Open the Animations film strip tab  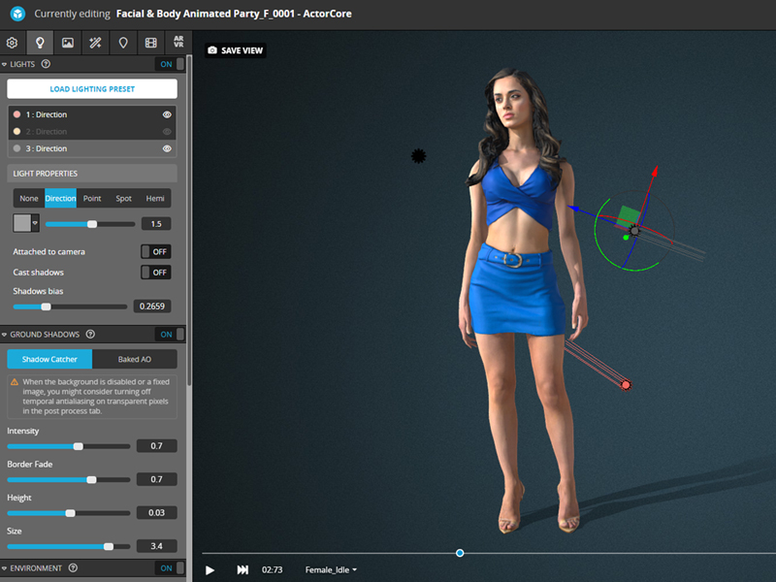pyautogui.click(x=150, y=43)
